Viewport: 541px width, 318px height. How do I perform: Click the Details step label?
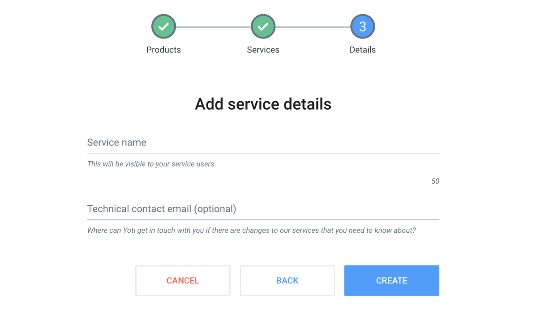(362, 50)
